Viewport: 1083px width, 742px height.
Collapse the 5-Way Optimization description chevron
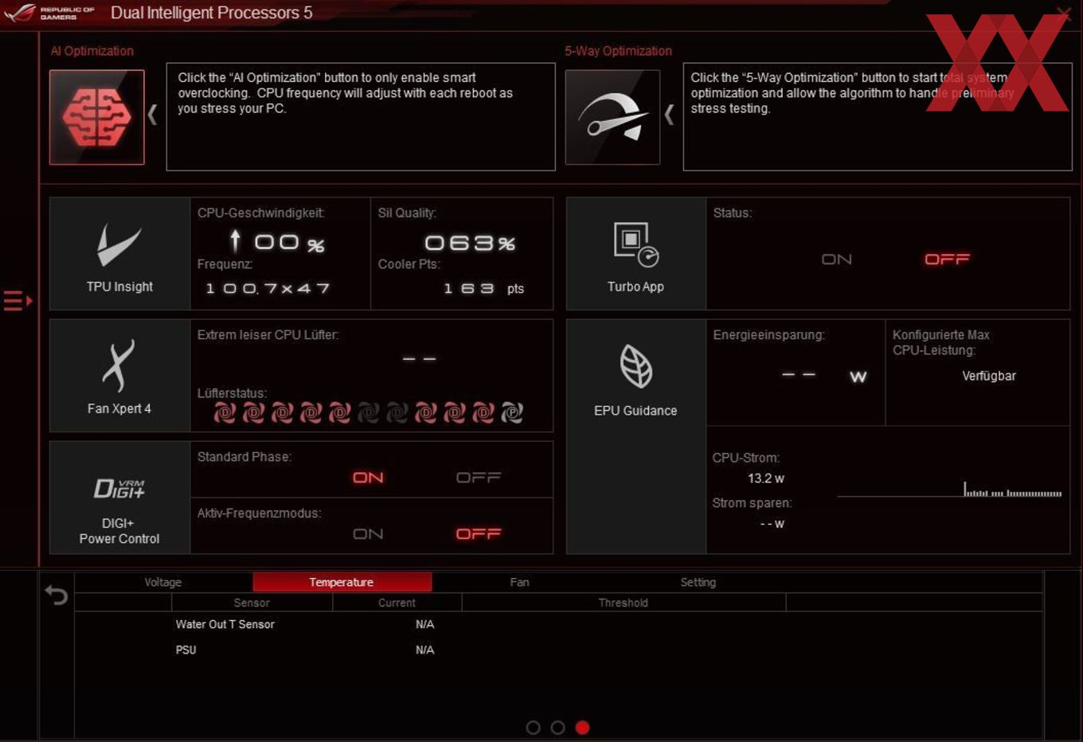(x=669, y=115)
